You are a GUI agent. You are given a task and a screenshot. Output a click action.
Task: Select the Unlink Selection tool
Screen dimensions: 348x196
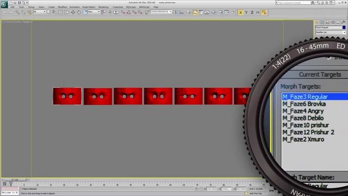point(23,13)
